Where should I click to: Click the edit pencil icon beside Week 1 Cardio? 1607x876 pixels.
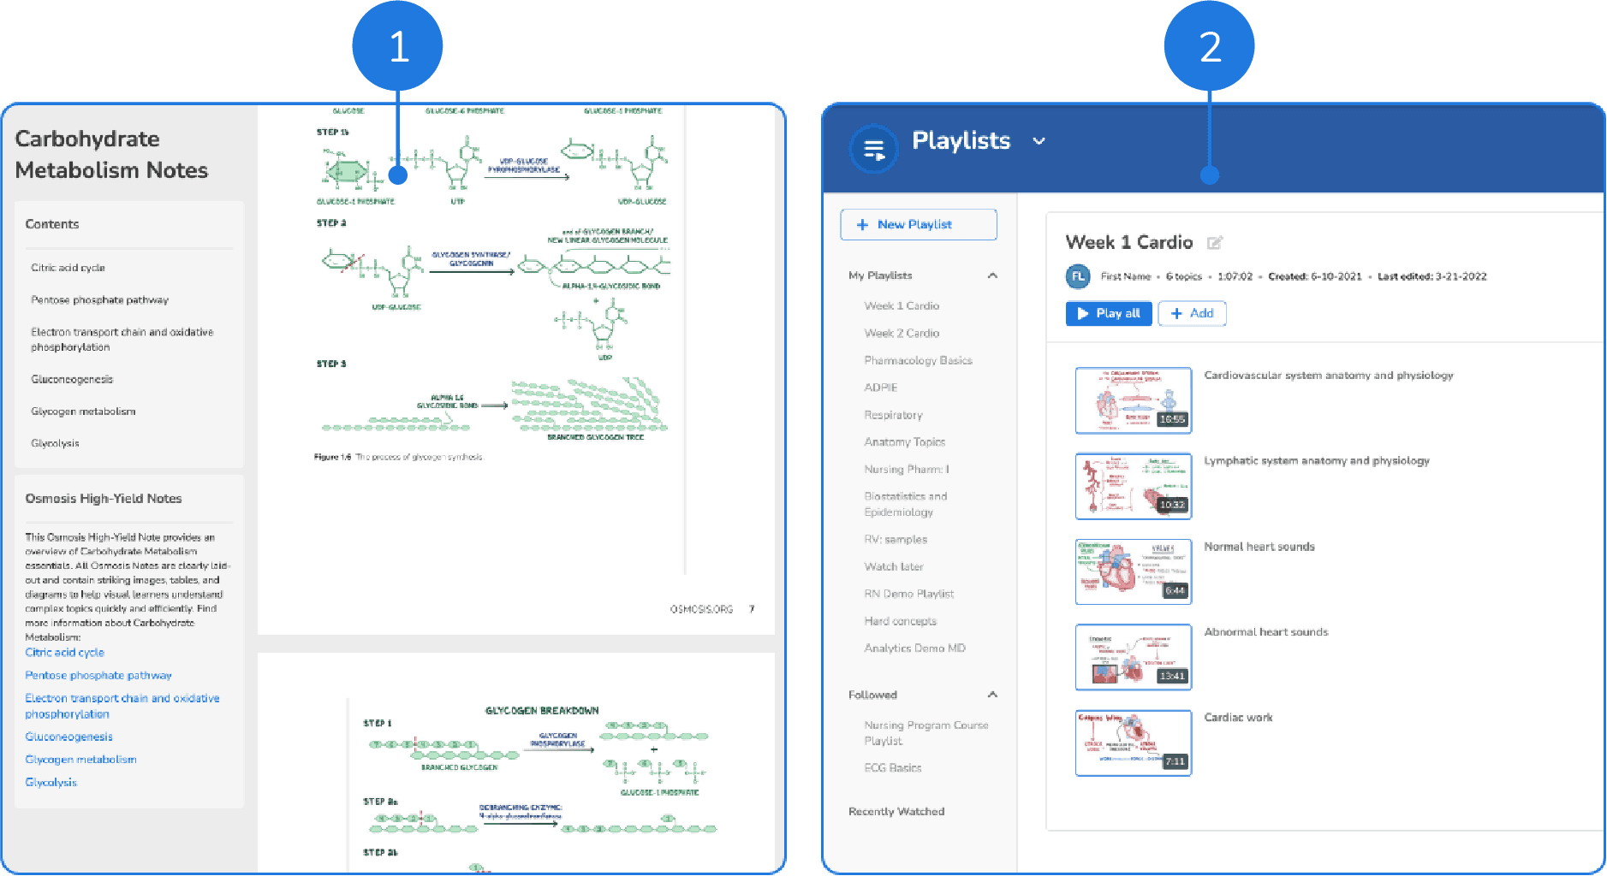(1214, 243)
